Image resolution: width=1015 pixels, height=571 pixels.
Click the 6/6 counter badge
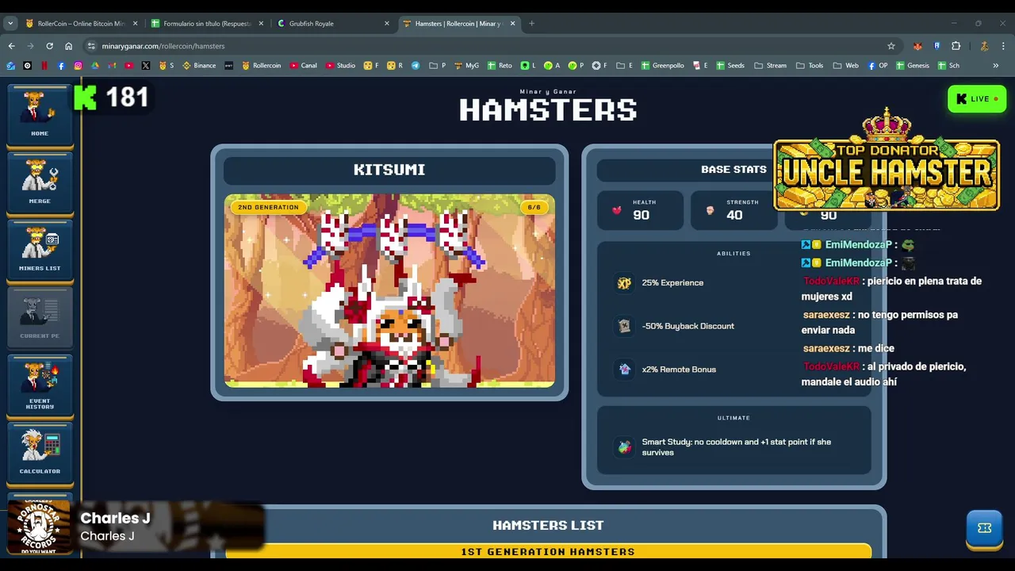534,207
